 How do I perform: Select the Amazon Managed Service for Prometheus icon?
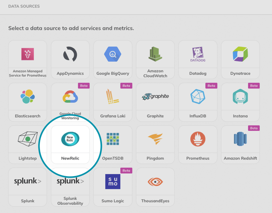(x=27, y=54)
